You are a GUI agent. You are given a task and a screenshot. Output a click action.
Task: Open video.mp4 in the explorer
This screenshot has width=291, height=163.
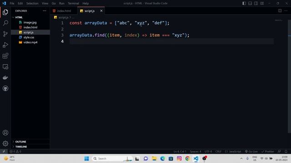point(30,42)
